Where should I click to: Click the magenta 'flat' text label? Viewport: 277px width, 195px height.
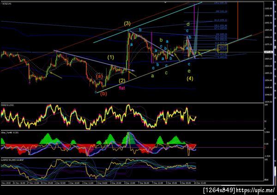click(x=122, y=88)
